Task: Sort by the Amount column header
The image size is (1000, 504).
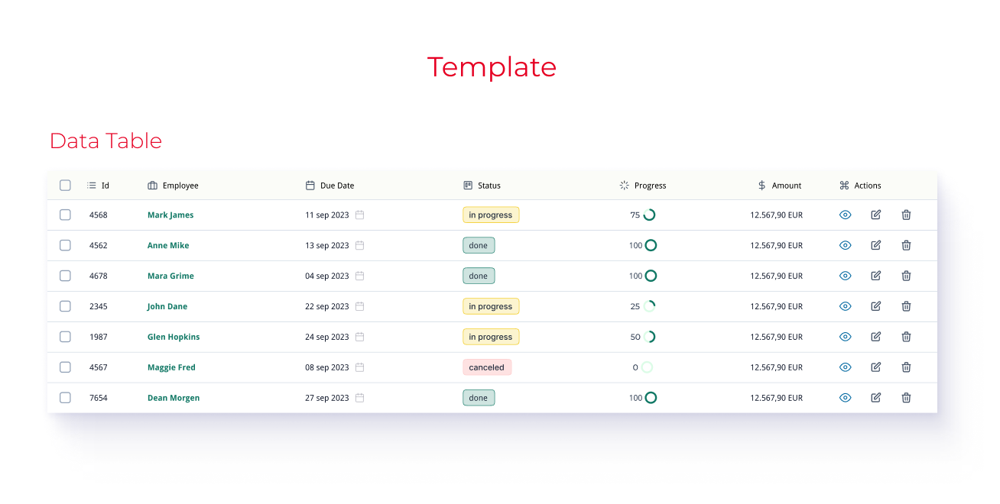Action: (779, 186)
